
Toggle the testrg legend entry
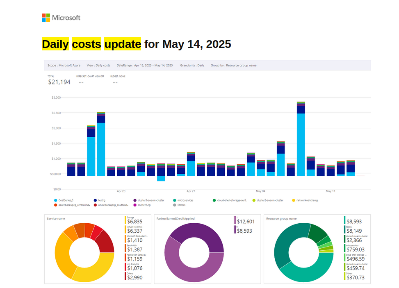pos(100,200)
